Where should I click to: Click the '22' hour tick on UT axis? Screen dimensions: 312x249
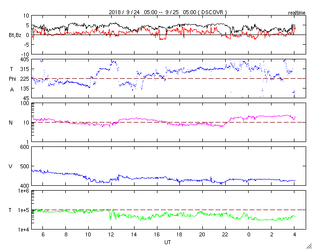[225, 235]
